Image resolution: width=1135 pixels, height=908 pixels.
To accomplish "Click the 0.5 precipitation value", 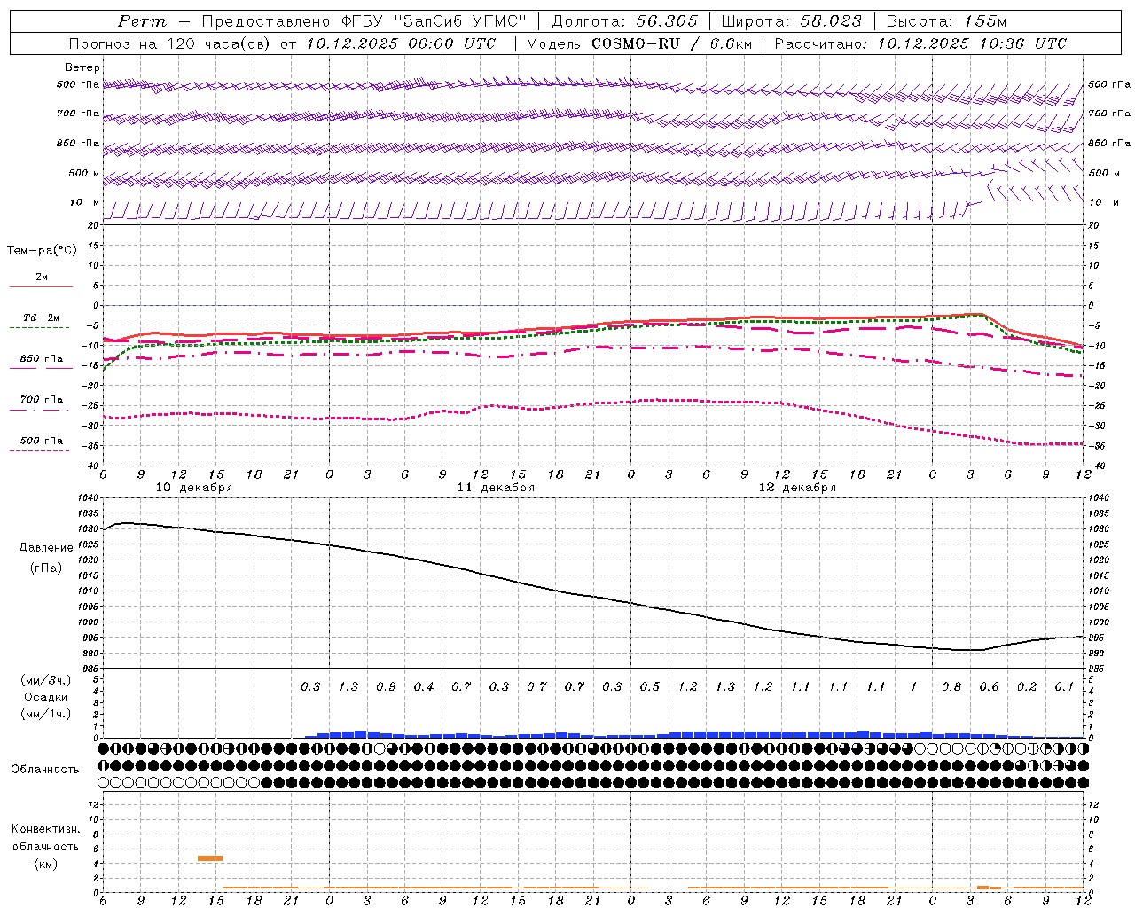I will coord(650,687).
